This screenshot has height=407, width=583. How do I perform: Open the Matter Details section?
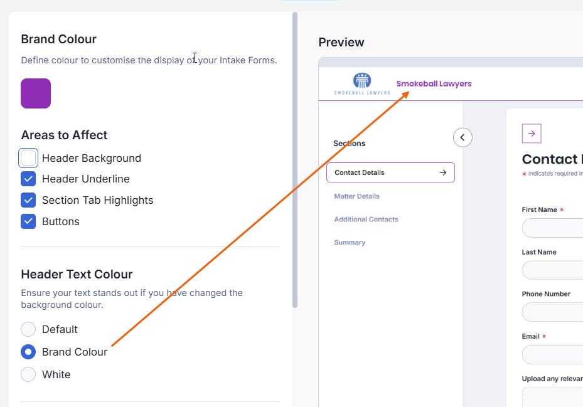[356, 196]
